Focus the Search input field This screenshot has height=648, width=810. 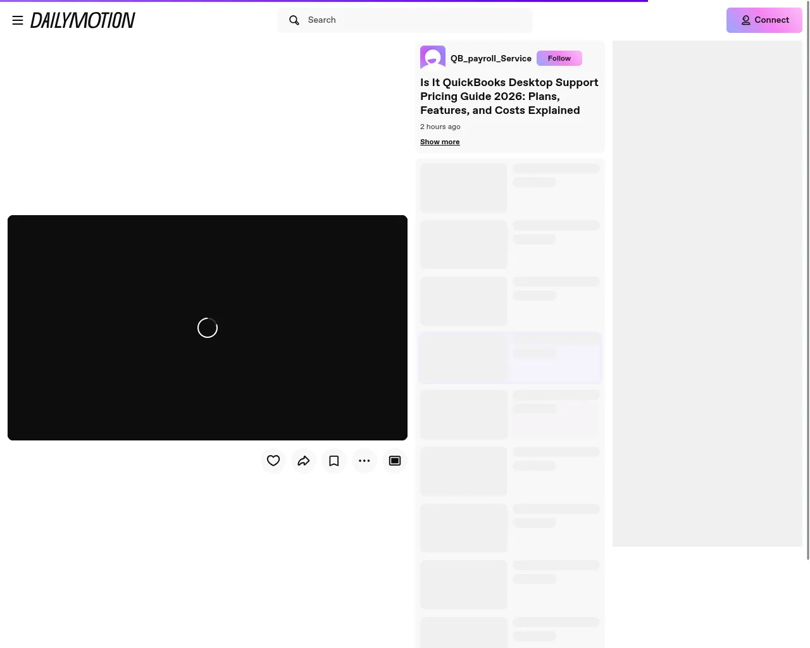tap(405, 20)
